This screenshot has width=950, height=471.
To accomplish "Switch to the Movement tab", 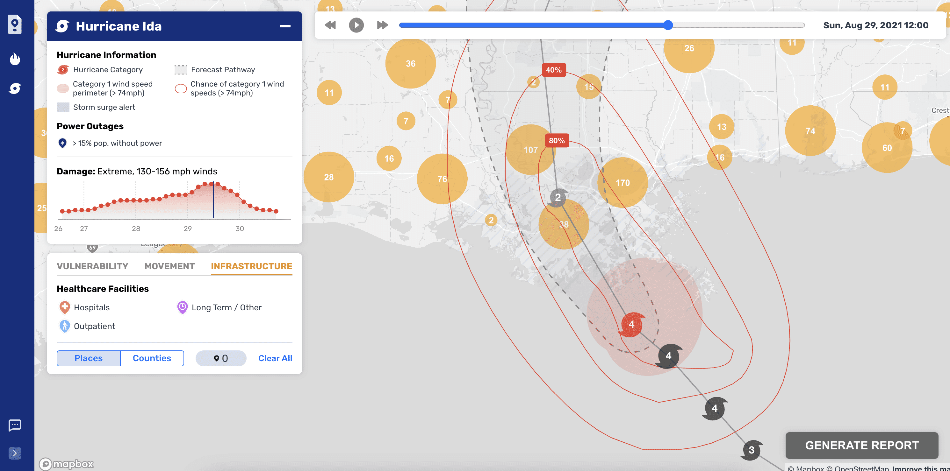I will 169,266.
